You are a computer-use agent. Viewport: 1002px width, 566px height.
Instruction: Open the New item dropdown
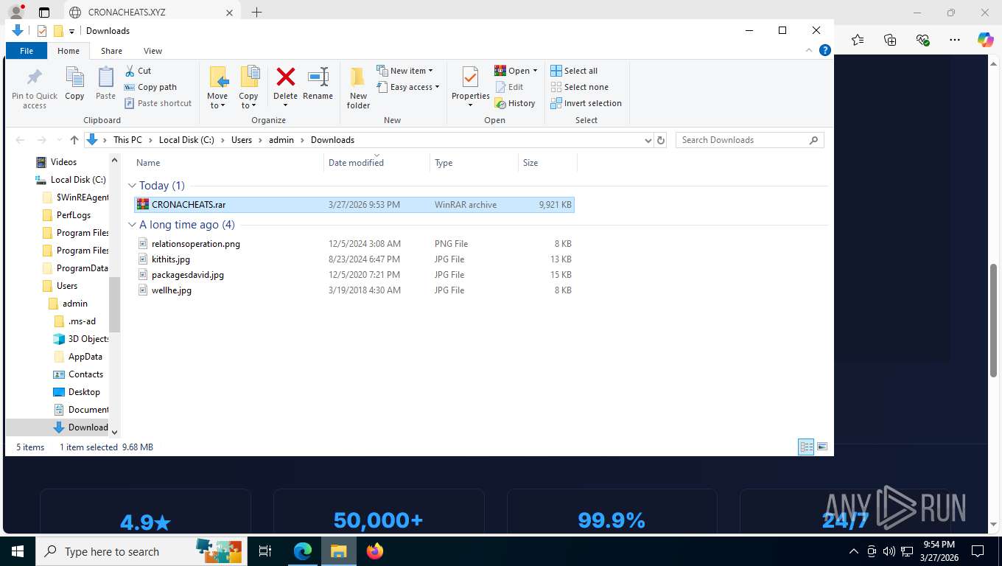coord(404,71)
